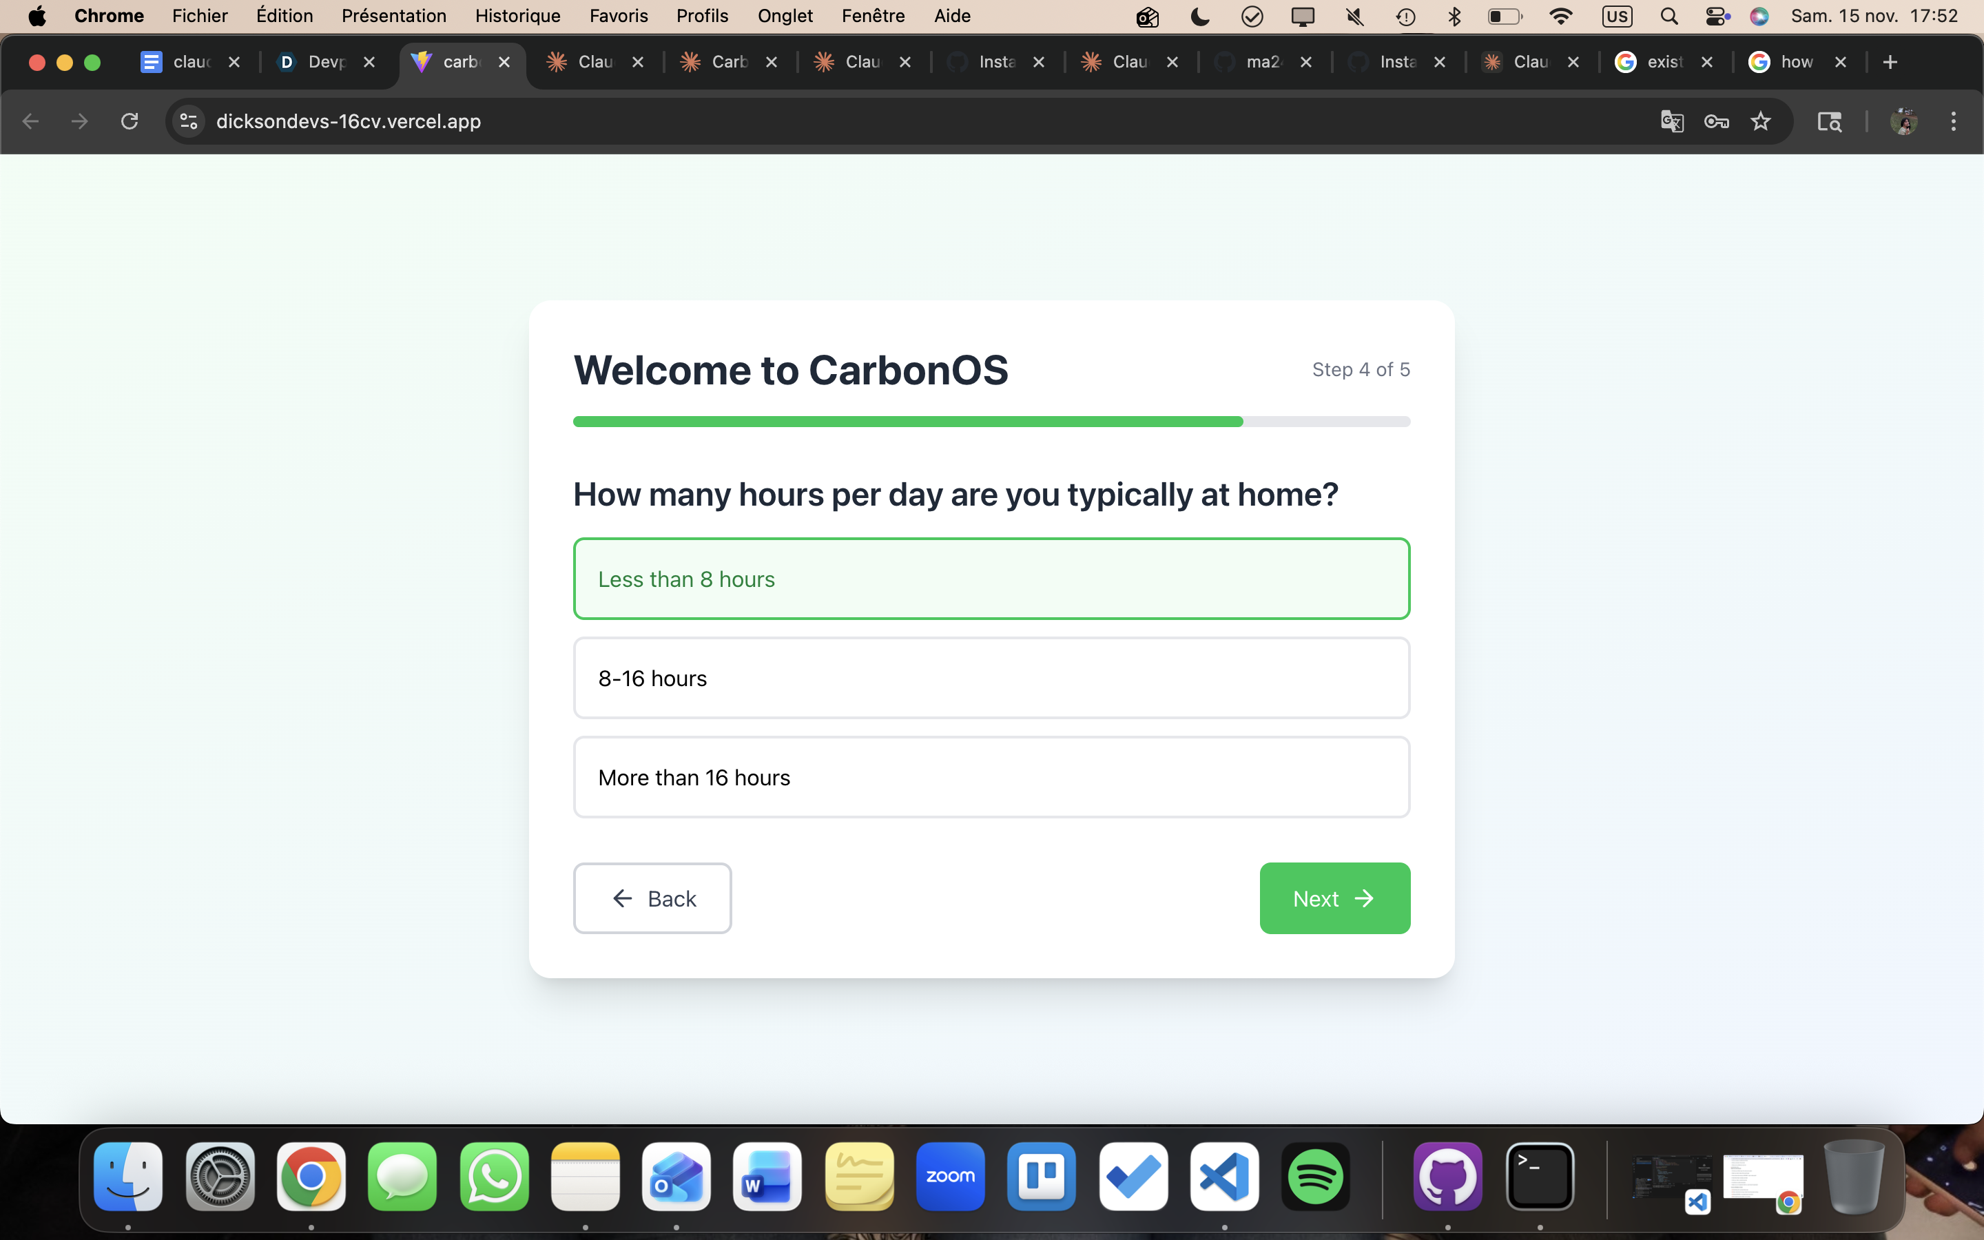This screenshot has width=1984, height=1240.
Task: Launch Spotify from the dock
Action: tap(1315, 1176)
